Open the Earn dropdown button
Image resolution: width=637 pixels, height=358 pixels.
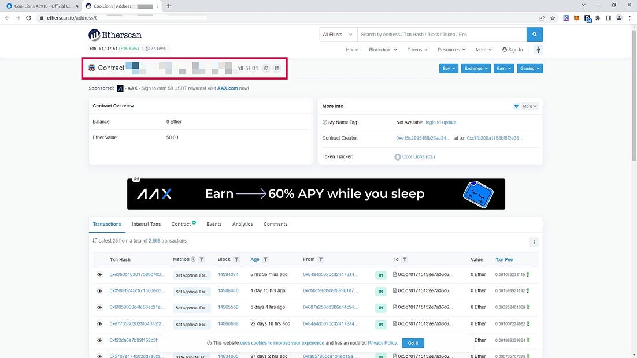click(503, 68)
